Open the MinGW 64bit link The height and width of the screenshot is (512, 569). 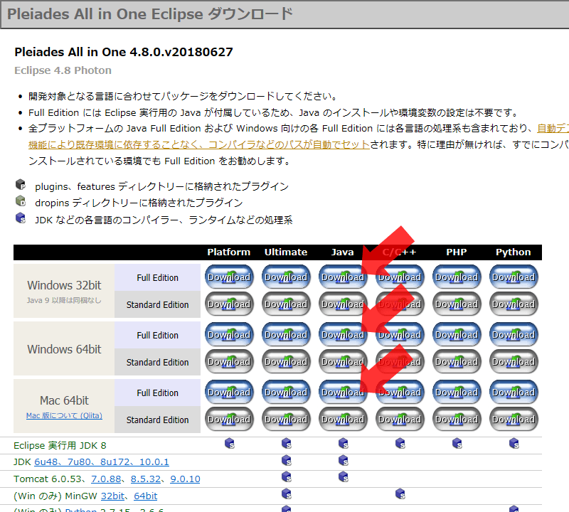point(146,496)
